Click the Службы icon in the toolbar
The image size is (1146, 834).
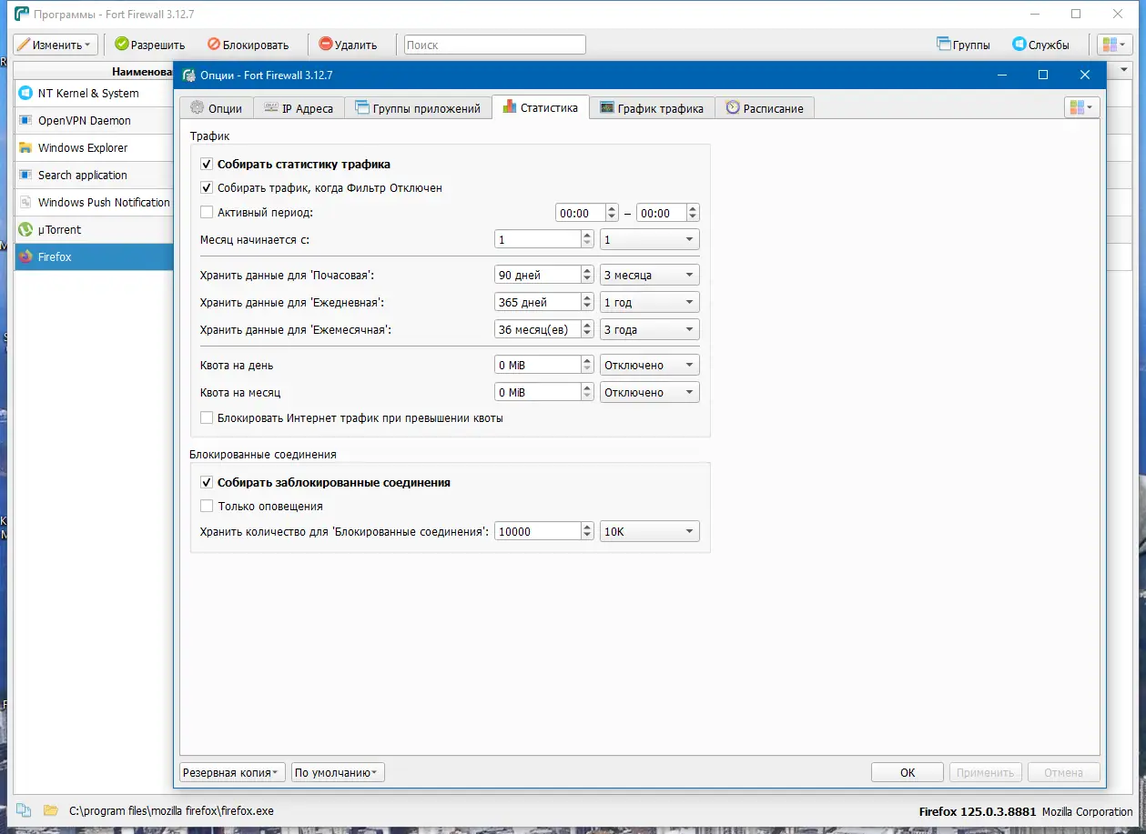(x=1019, y=44)
